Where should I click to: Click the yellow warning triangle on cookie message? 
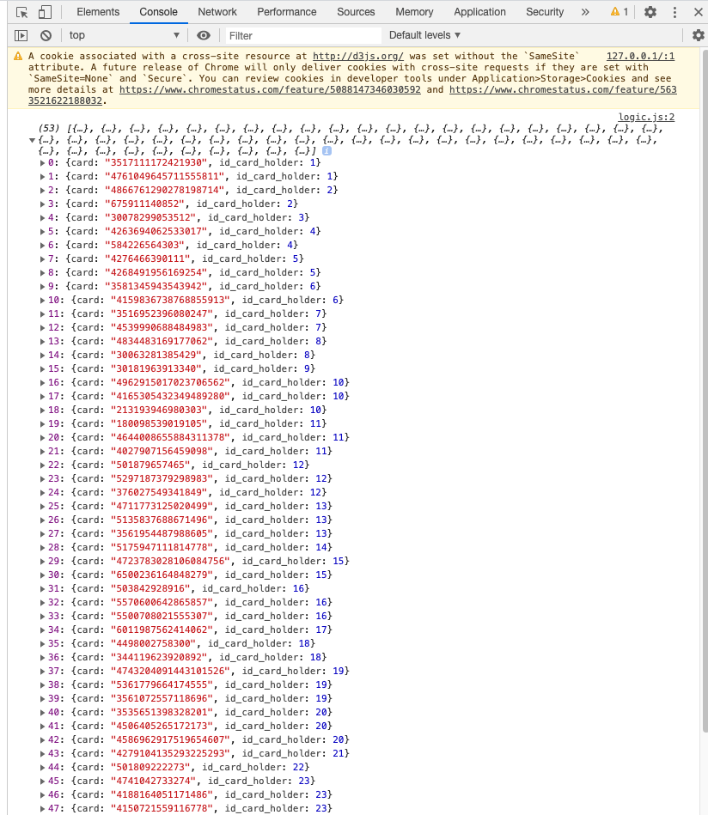pos(18,56)
